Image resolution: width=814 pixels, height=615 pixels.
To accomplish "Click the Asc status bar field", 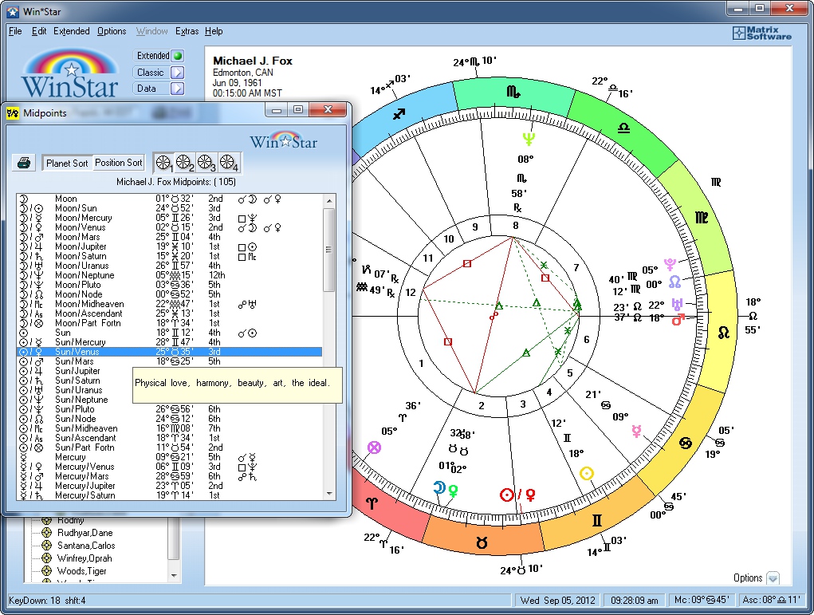I will [x=772, y=600].
